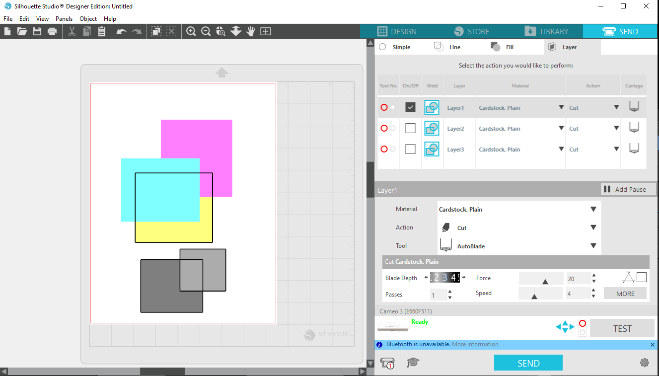Enable the Layer3 On/Off checkbox

(410, 149)
